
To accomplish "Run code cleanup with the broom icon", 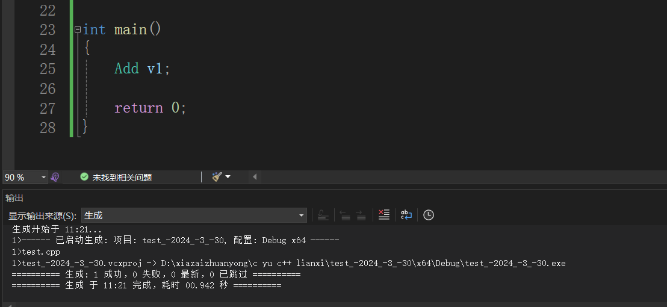I will coord(217,177).
